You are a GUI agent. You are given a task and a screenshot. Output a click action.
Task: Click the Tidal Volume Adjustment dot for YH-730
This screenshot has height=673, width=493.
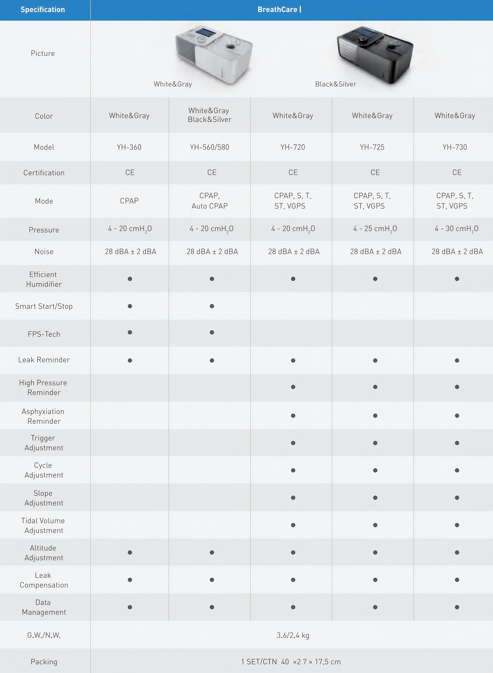point(457,525)
